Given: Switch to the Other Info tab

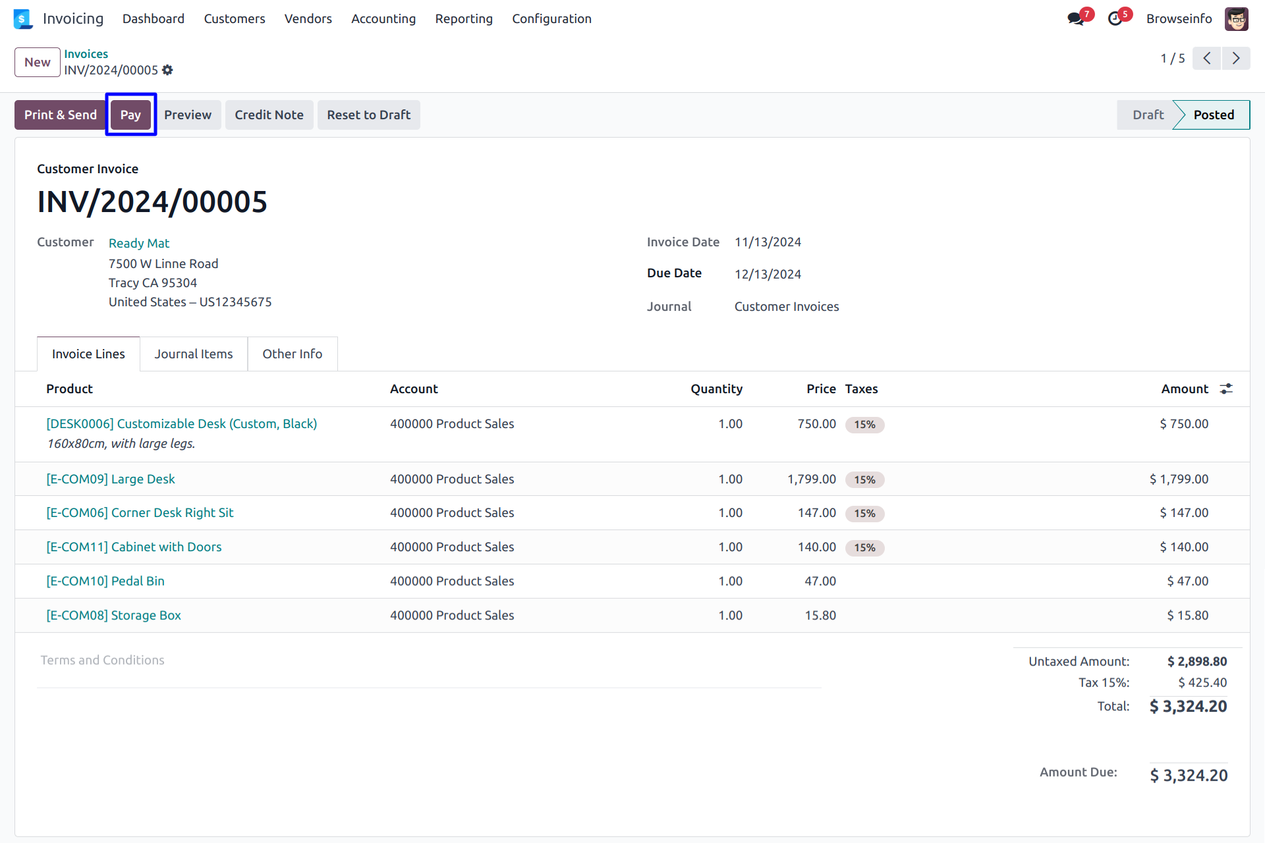Looking at the screenshot, I should pyautogui.click(x=292, y=354).
